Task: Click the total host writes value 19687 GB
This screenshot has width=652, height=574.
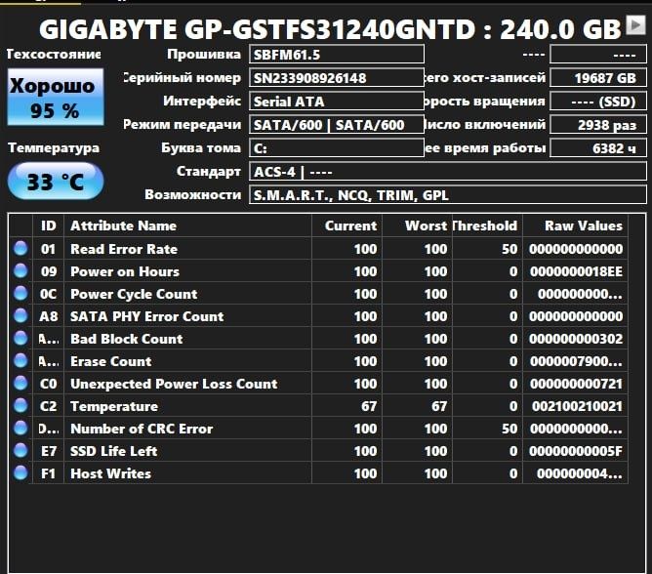Action: [x=598, y=78]
